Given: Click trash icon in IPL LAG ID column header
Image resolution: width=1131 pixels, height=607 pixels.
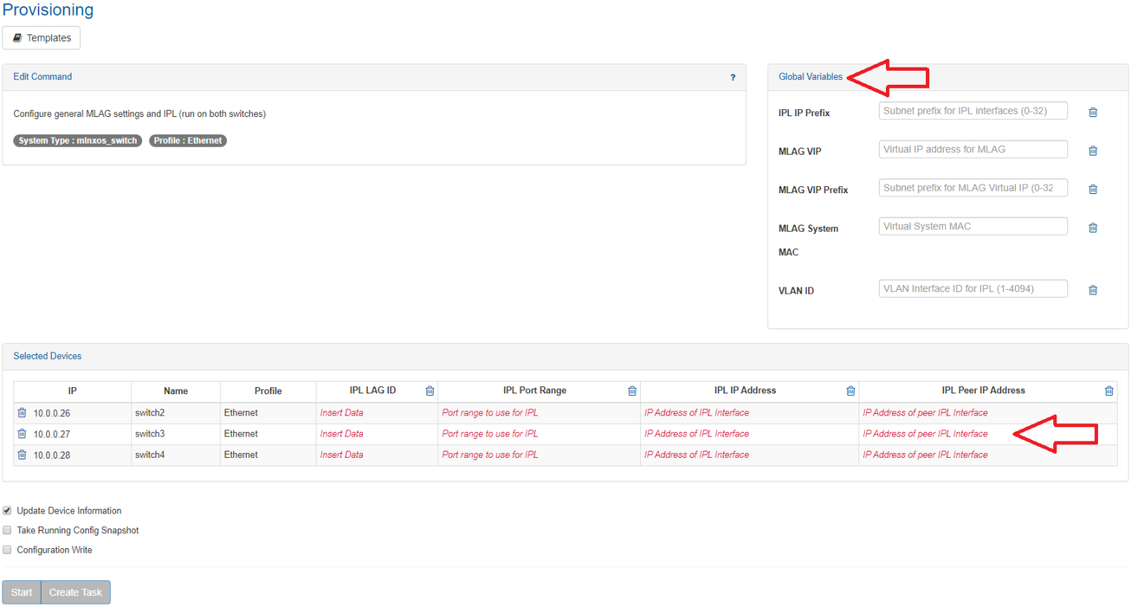Looking at the screenshot, I should tap(430, 391).
